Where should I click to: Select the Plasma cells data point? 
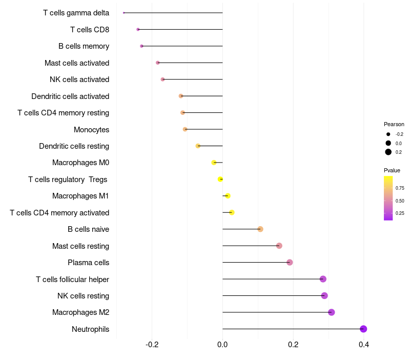pos(290,263)
